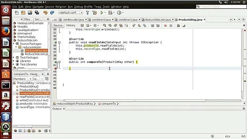Open the Run Project dropdown arrow

tap(105, 13)
